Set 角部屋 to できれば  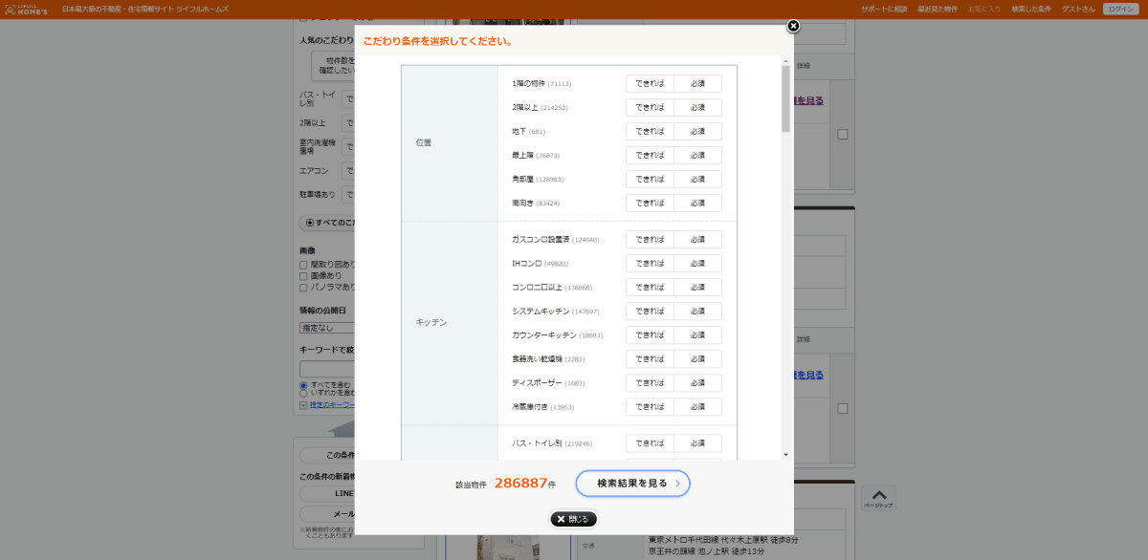click(x=651, y=180)
